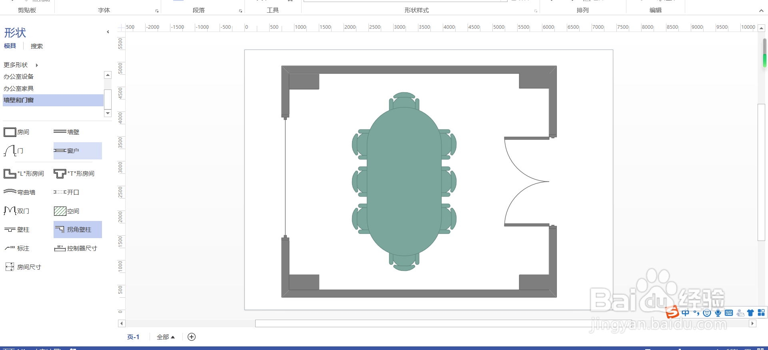This screenshot has width=768, height=350.
Task: Pick the 门 door shape
Action: 14,151
